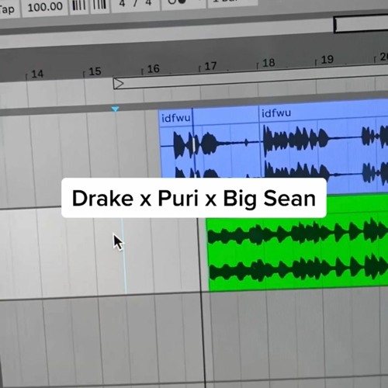The width and height of the screenshot is (388, 388).
Task: Select the first idfwu clip title
Action: 176,119
